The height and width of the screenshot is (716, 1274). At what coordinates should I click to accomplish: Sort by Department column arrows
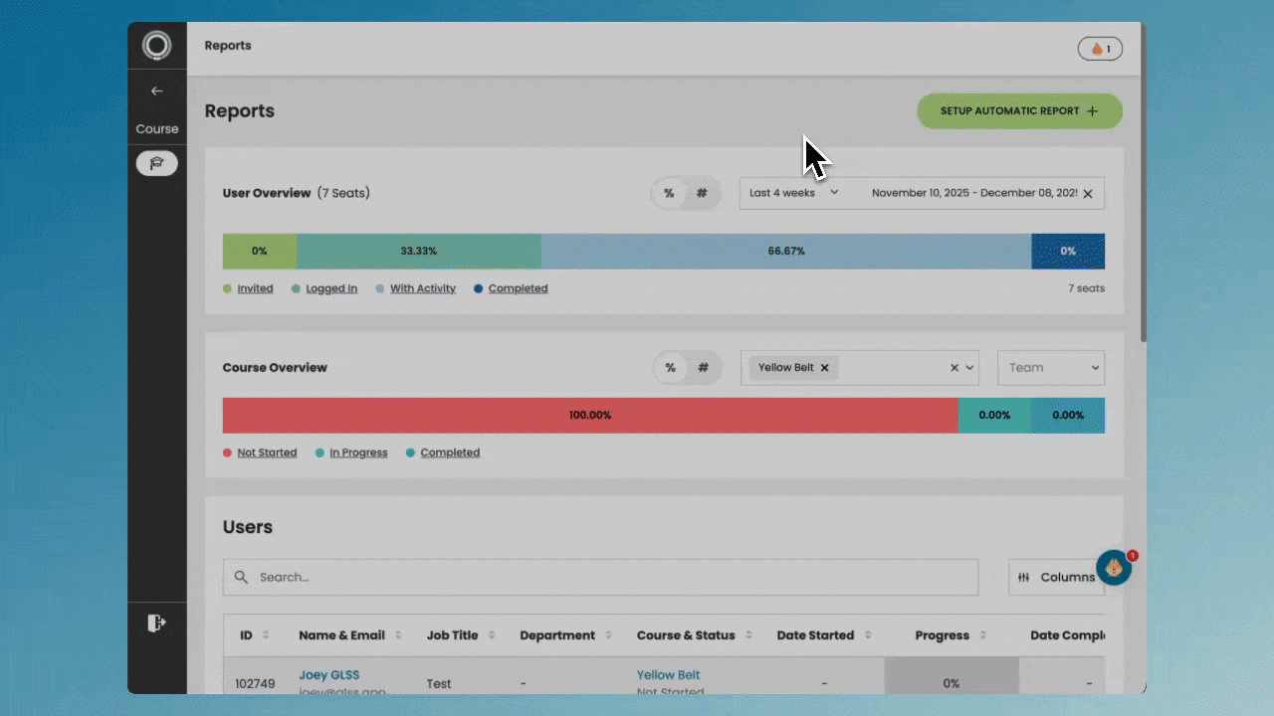tap(609, 635)
